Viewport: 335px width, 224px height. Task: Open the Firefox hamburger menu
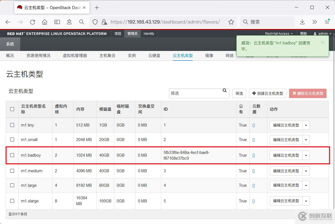(x=327, y=22)
